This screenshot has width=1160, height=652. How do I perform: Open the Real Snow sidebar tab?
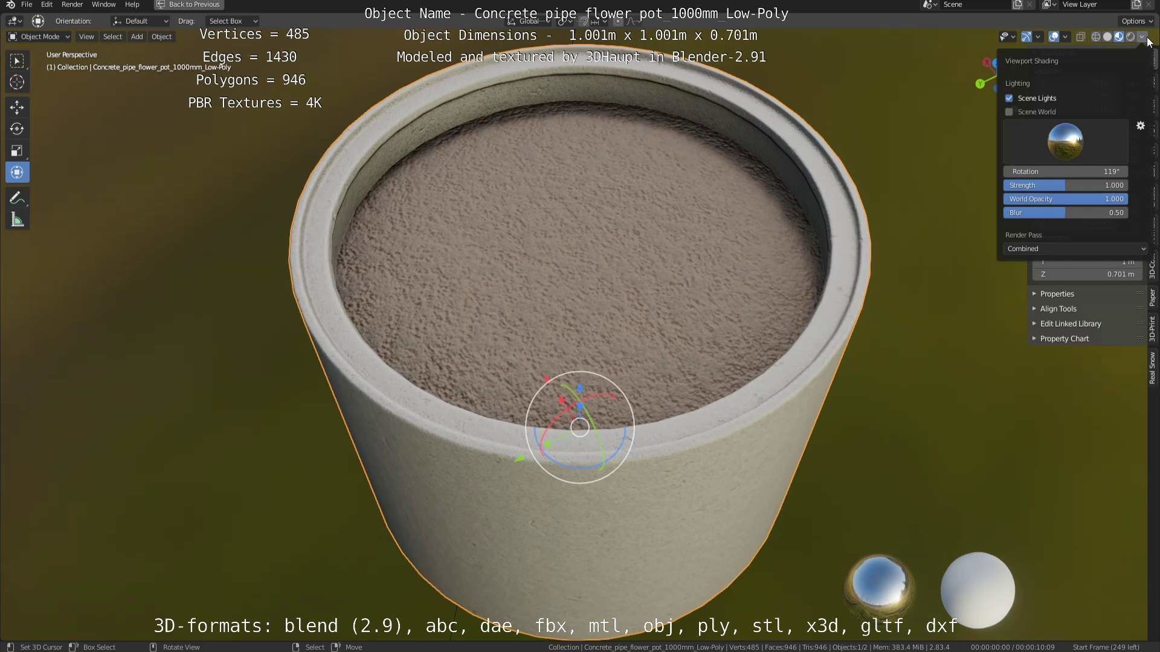coord(1152,368)
